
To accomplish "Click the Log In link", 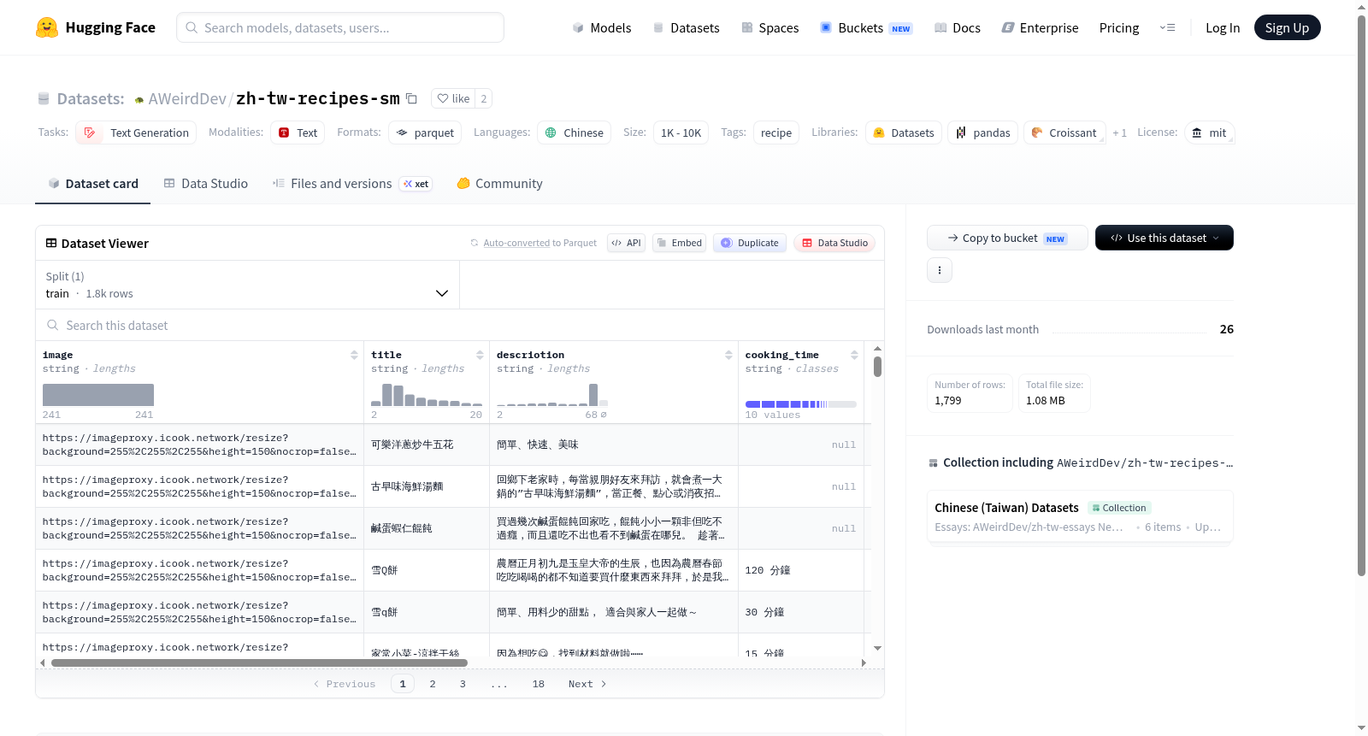I will 1223,27.
